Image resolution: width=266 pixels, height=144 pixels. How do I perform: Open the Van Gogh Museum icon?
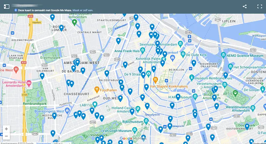pyautogui.click(x=135, y=130)
